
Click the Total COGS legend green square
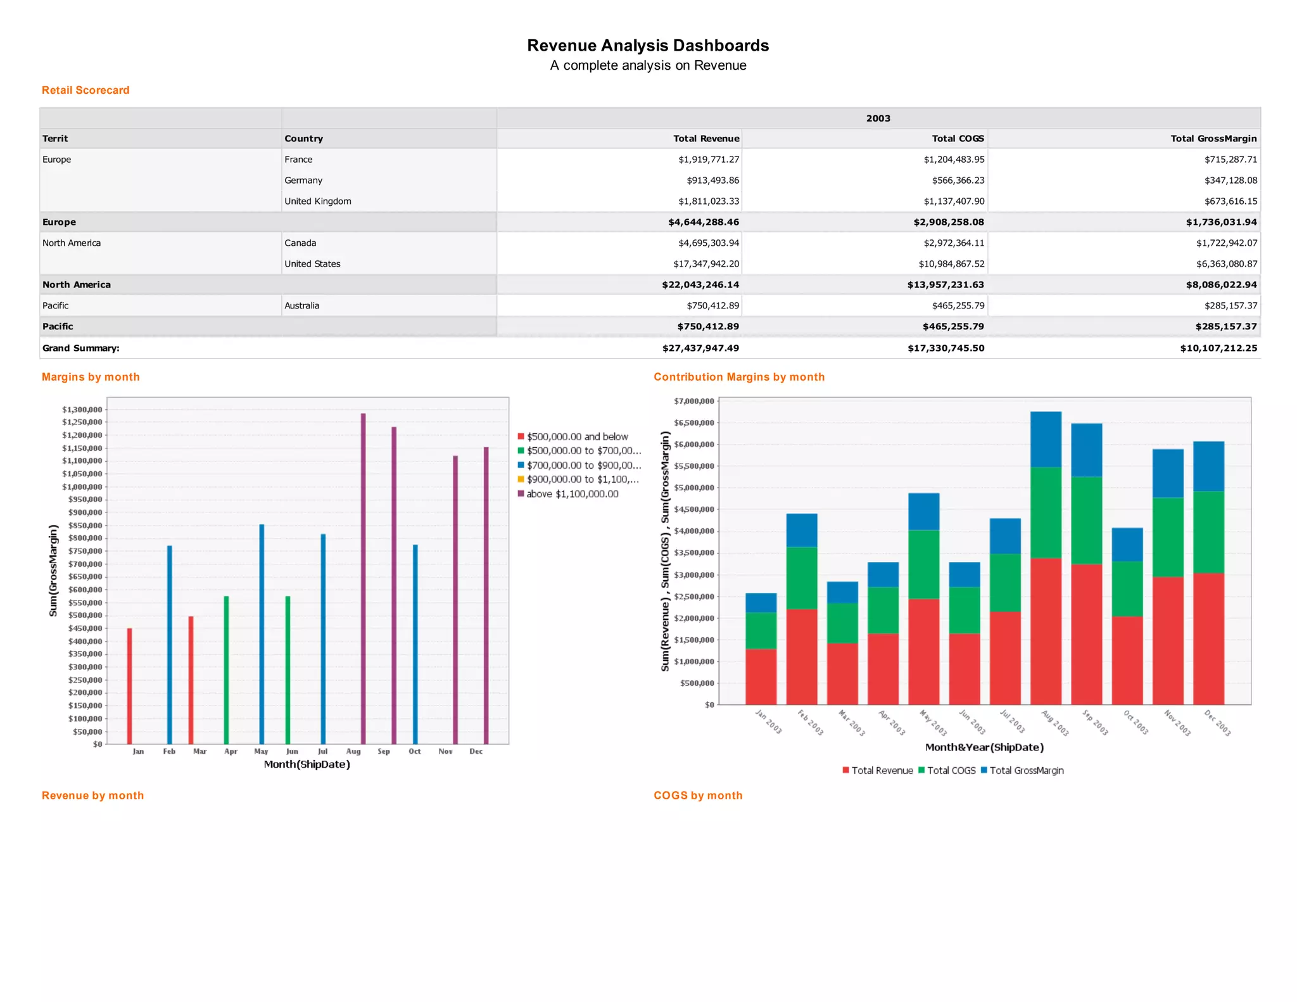(x=921, y=770)
